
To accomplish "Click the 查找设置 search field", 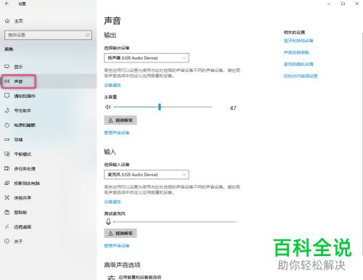I will click(x=48, y=35).
